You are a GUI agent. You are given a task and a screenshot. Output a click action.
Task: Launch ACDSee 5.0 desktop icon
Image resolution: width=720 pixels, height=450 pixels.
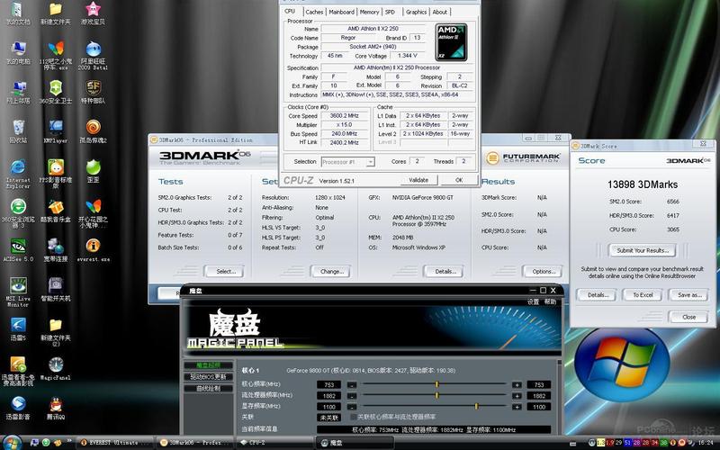(x=18, y=250)
